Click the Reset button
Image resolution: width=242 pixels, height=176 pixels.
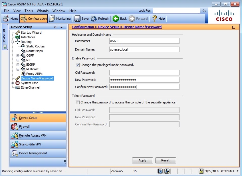(x=166, y=160)
